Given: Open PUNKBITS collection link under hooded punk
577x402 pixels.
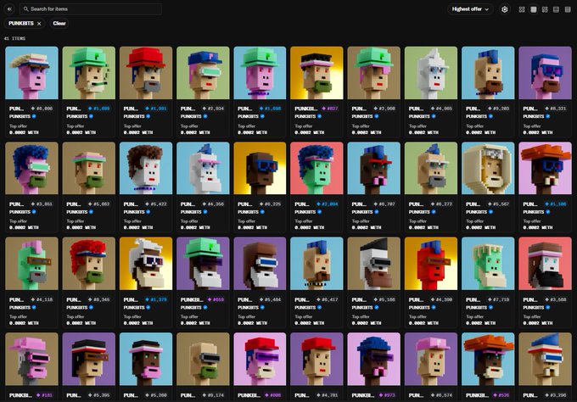Looking at the screenshot, I should click(476, 212).
